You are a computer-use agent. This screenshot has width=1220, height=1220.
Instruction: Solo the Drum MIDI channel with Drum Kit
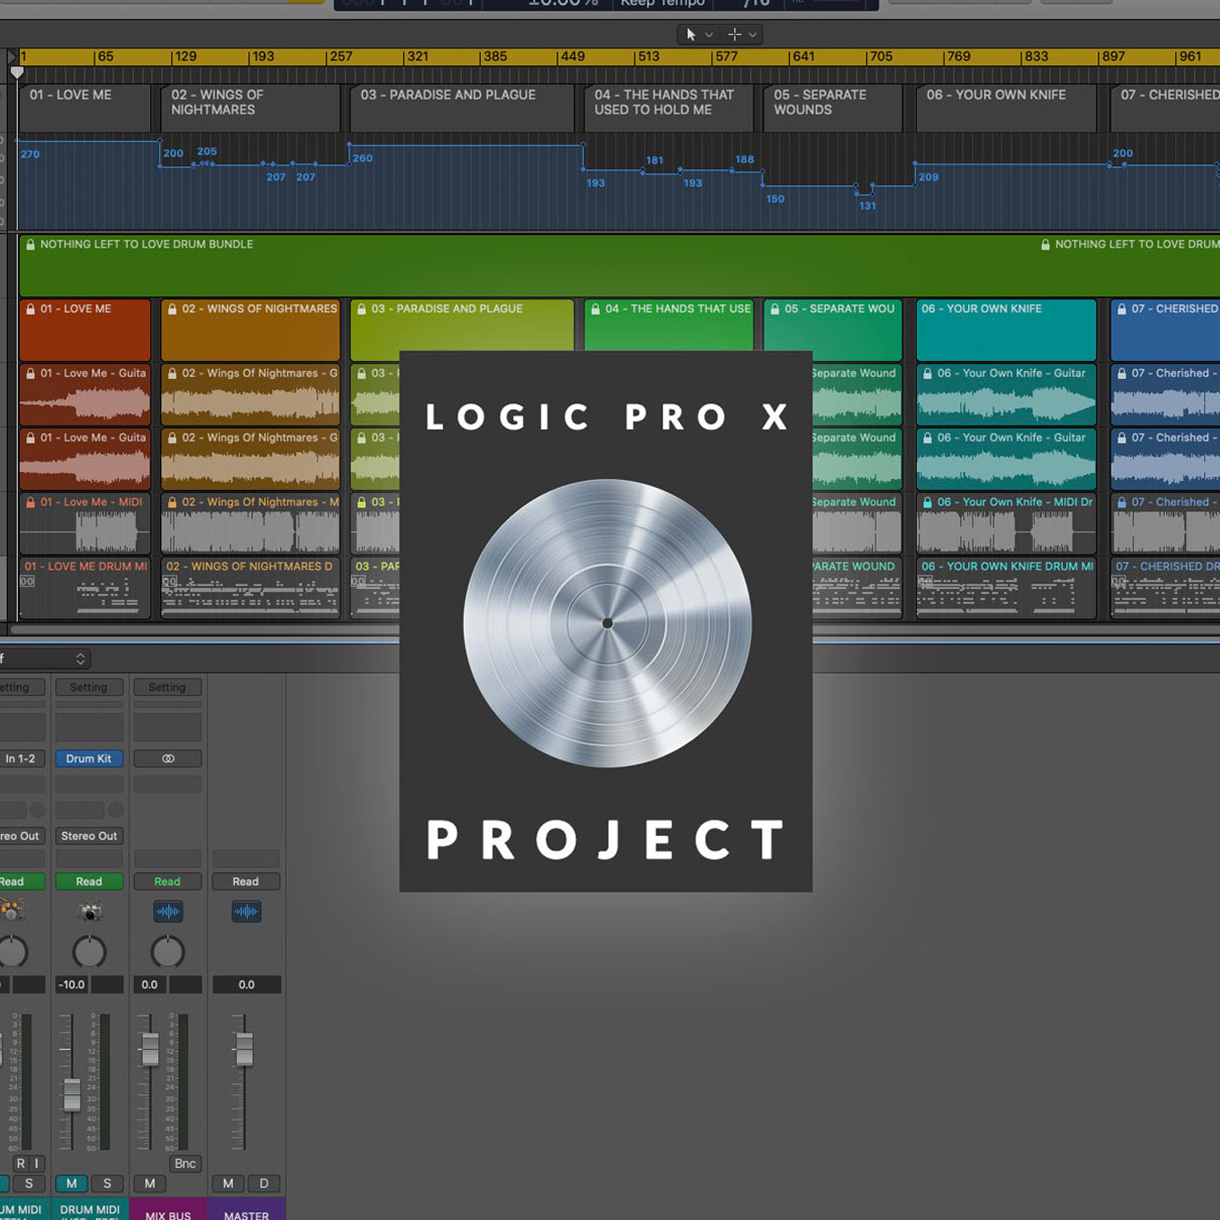coord(107,1183)
